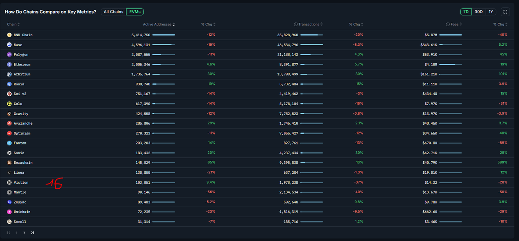The image size is (519, 241).
Task: Click Ethereum fees progress bar
Action: click(x=450, y=64)
